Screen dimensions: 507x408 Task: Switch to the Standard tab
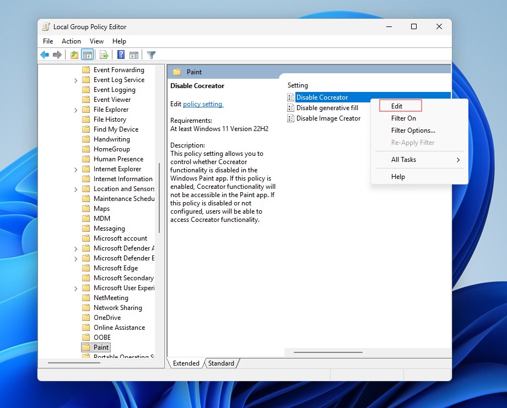[221, 363]
